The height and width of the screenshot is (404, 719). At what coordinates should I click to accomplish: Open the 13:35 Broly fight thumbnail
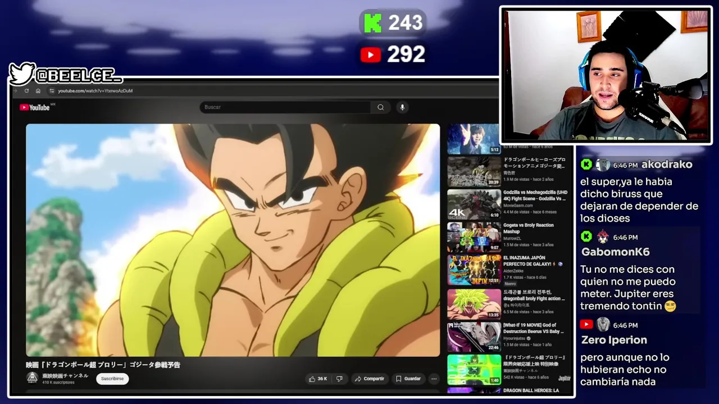point(474,304)
